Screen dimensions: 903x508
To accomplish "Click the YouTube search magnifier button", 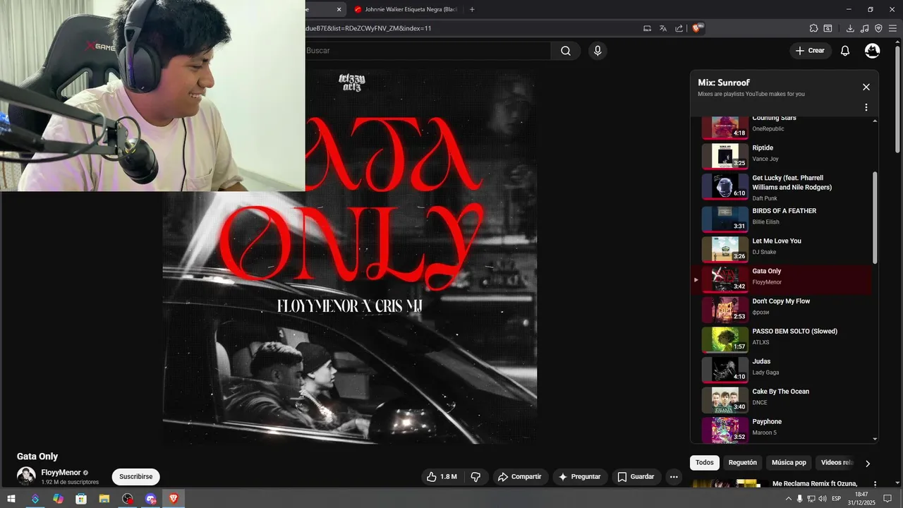I will pos(566,51).
